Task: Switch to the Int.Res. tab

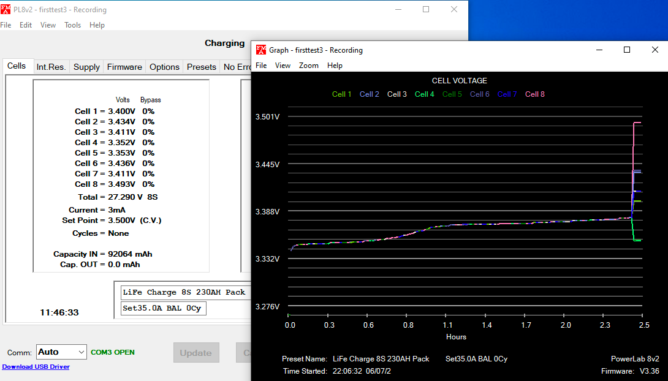Action: (x=51, y=67)
